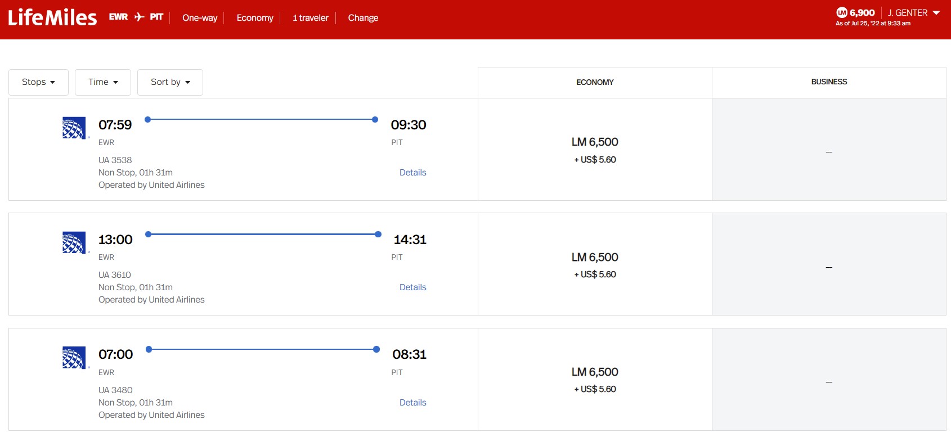Open the Sort by dropdown

pos(170,82)
